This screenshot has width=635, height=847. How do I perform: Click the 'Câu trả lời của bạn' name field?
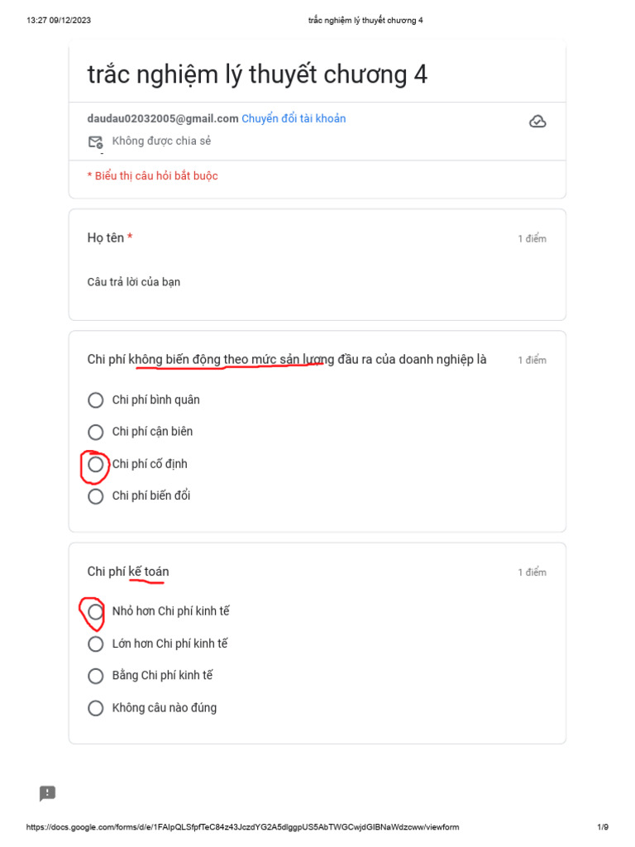[x=134, y=282]
